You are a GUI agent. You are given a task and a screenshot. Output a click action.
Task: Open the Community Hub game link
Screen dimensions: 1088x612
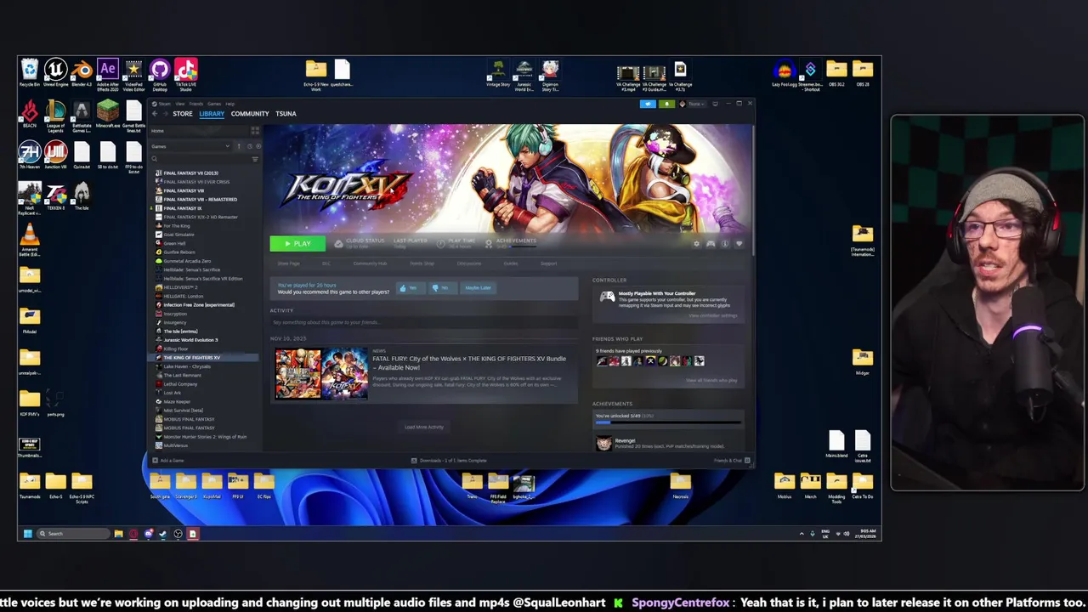370,263
